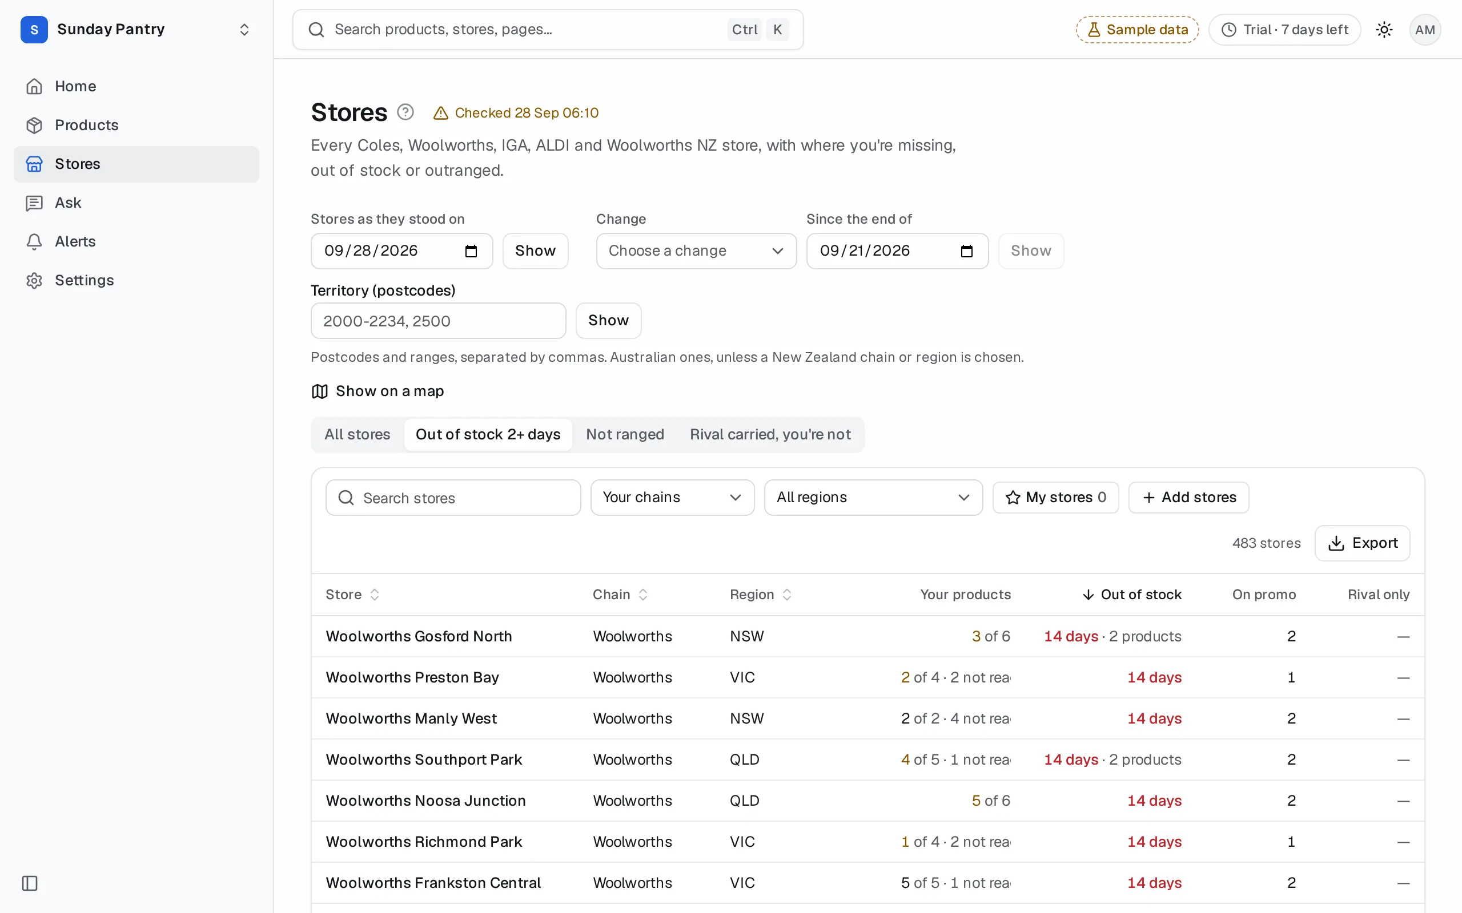Open calendar picker for 09/21/2026 date
Image resolution: width=1462 pixels, height=913 pixels.
967,251
